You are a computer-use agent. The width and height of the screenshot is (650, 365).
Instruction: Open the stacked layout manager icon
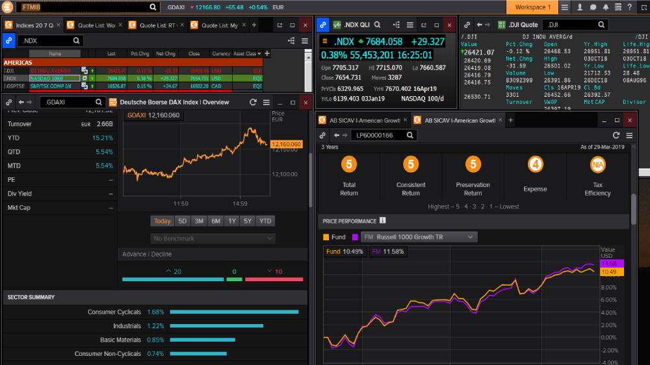(x=618, y=7)
